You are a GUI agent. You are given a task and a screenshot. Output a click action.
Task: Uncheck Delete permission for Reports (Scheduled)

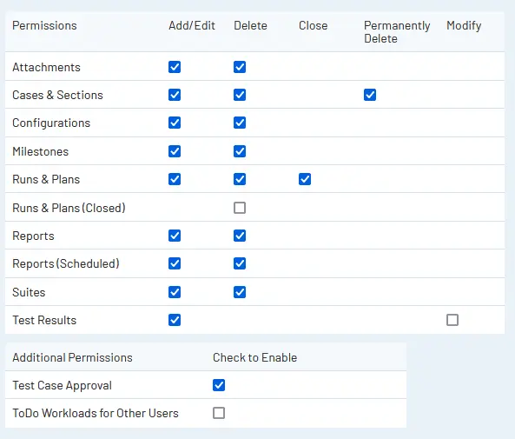click(240, 263)
